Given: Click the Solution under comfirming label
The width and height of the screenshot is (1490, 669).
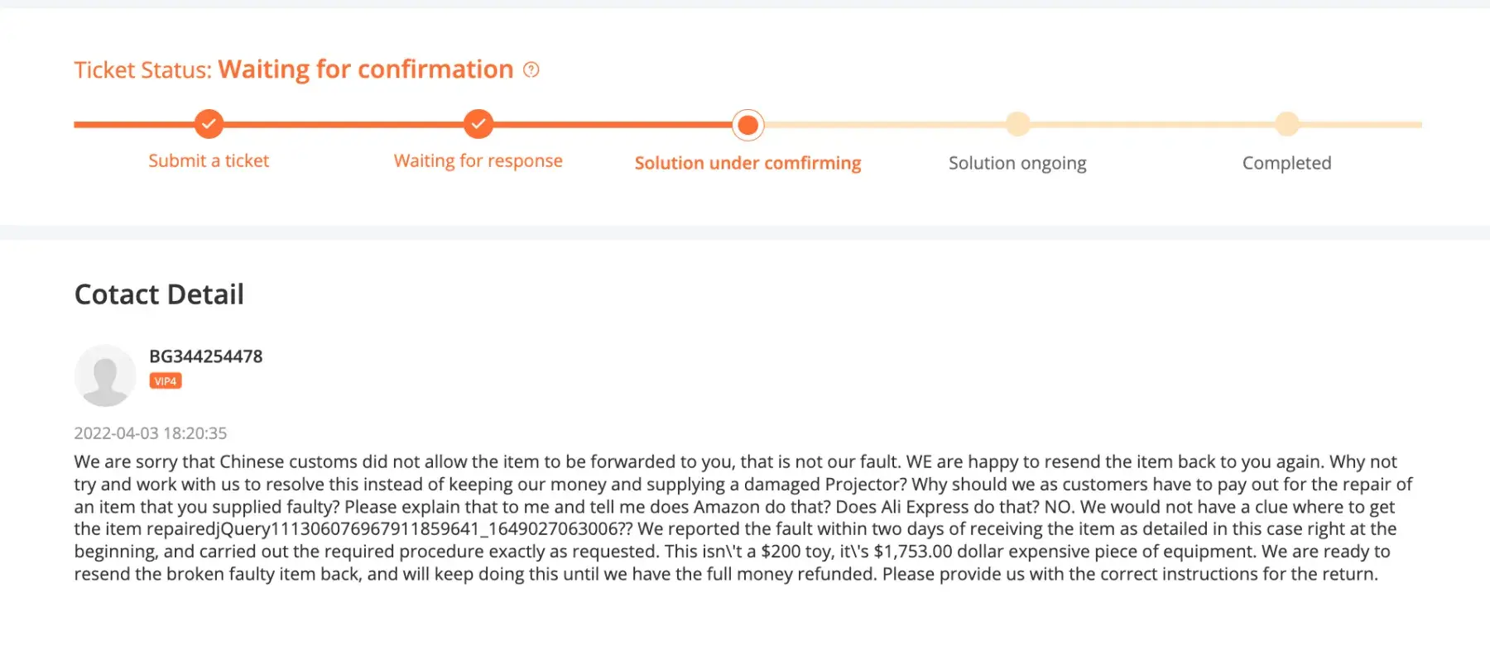Looking at the screenshot, I should click(747, 163).
